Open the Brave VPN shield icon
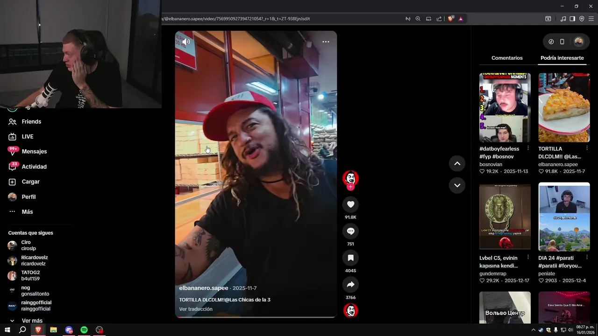This screenshot has width=598, height=336. point(582,19)
